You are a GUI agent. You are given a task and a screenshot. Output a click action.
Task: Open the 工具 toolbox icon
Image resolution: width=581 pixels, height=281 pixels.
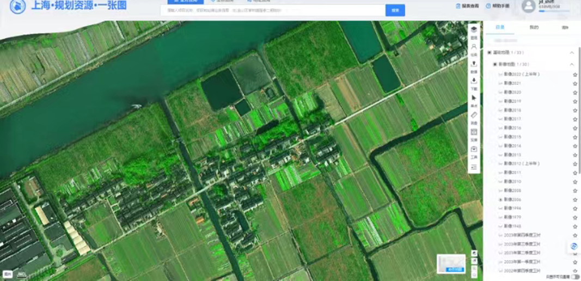click(x=474, y=149)
